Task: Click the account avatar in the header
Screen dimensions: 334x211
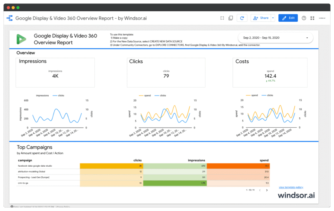Action: (x=322, y=18)
